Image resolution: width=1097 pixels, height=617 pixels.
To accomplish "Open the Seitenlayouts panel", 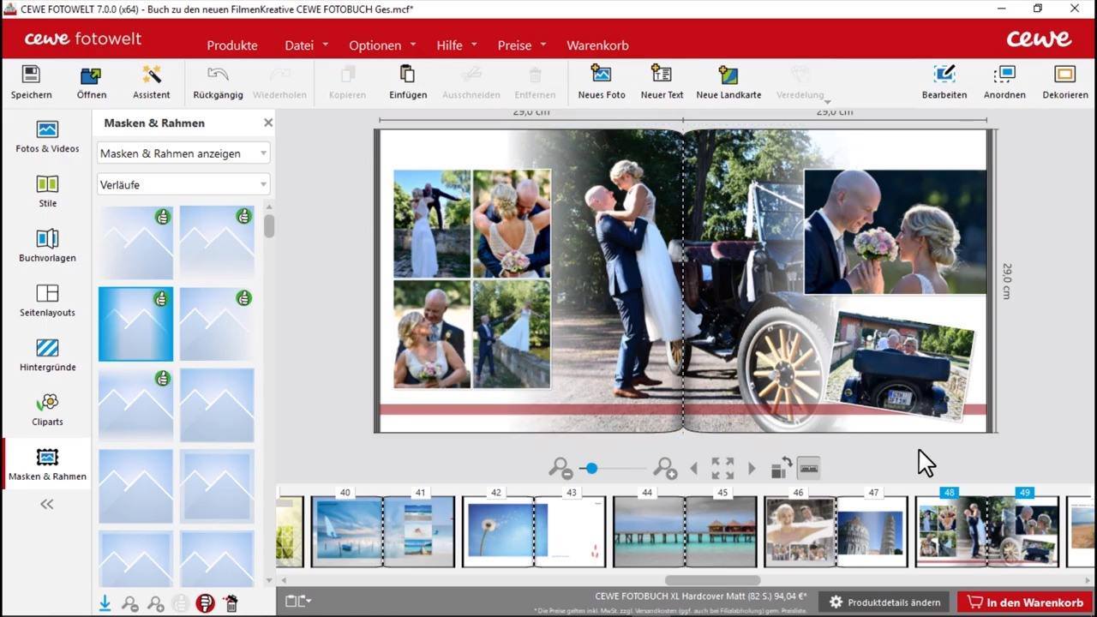I will coord(47,301).
